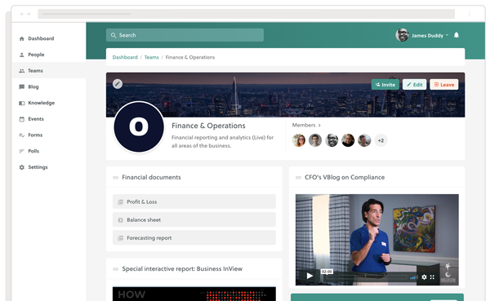Click the file icon in the Profit & Loss row
The image size is (490, 301).
click(x=120, y=202)
